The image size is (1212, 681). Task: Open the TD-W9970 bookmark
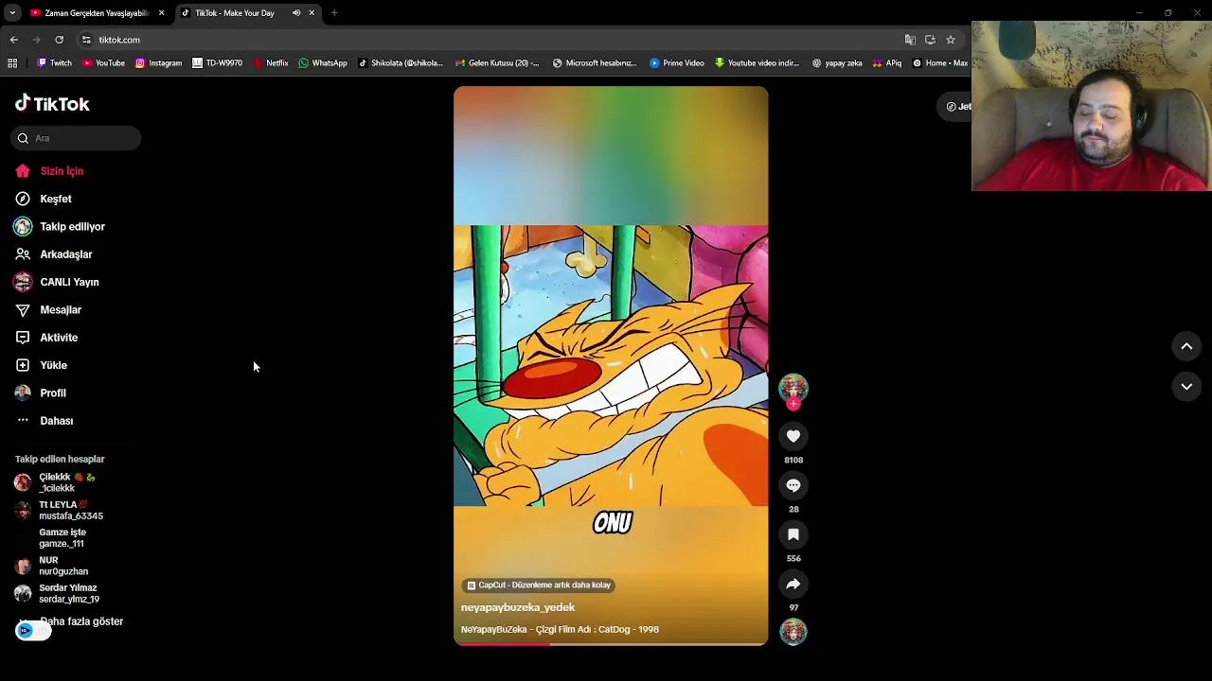[x=217, y=63]
